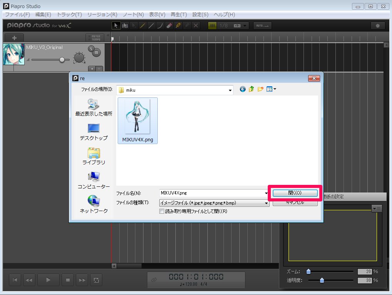Click the track pan knob
This screenshot has height=295, width=392.
click(79, 58)
